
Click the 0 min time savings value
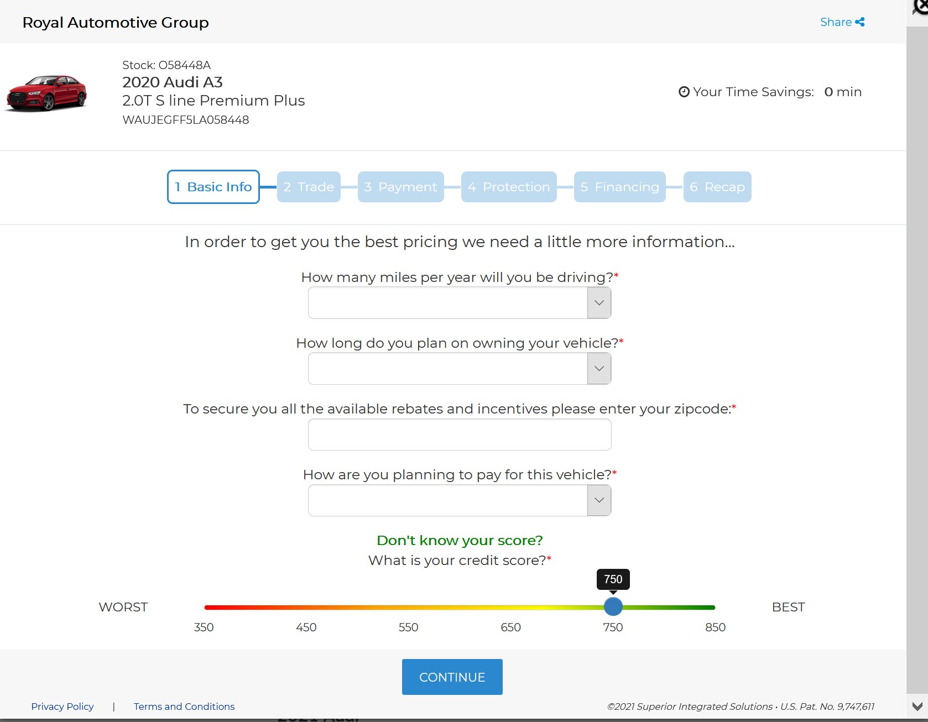pos(843,92)
